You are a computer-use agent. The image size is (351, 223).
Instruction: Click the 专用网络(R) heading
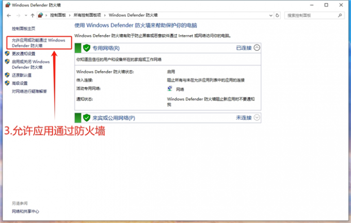pyautogui.click(x=106, y=48)
